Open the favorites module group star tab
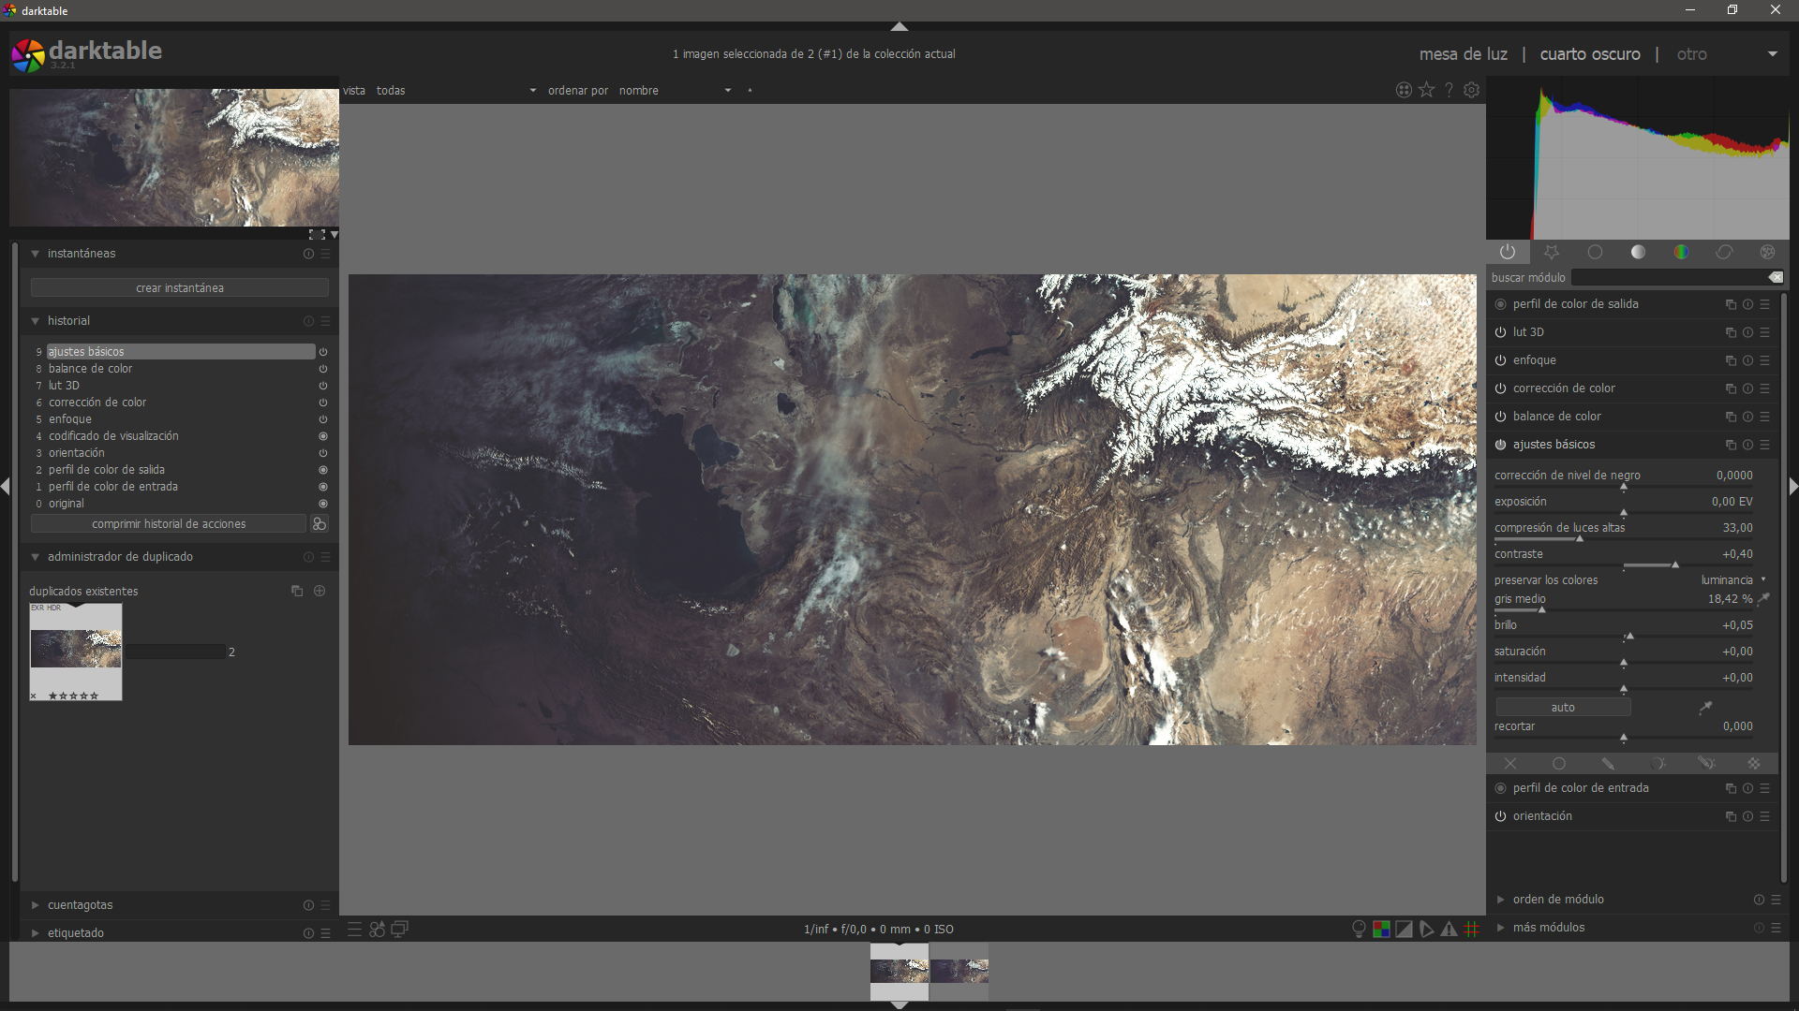The image size is (1799, 1011). click(x=1552, y=252)
